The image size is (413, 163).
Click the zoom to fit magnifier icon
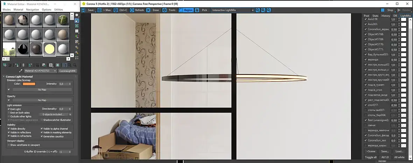pyautogui.click(x=269, y=10)
